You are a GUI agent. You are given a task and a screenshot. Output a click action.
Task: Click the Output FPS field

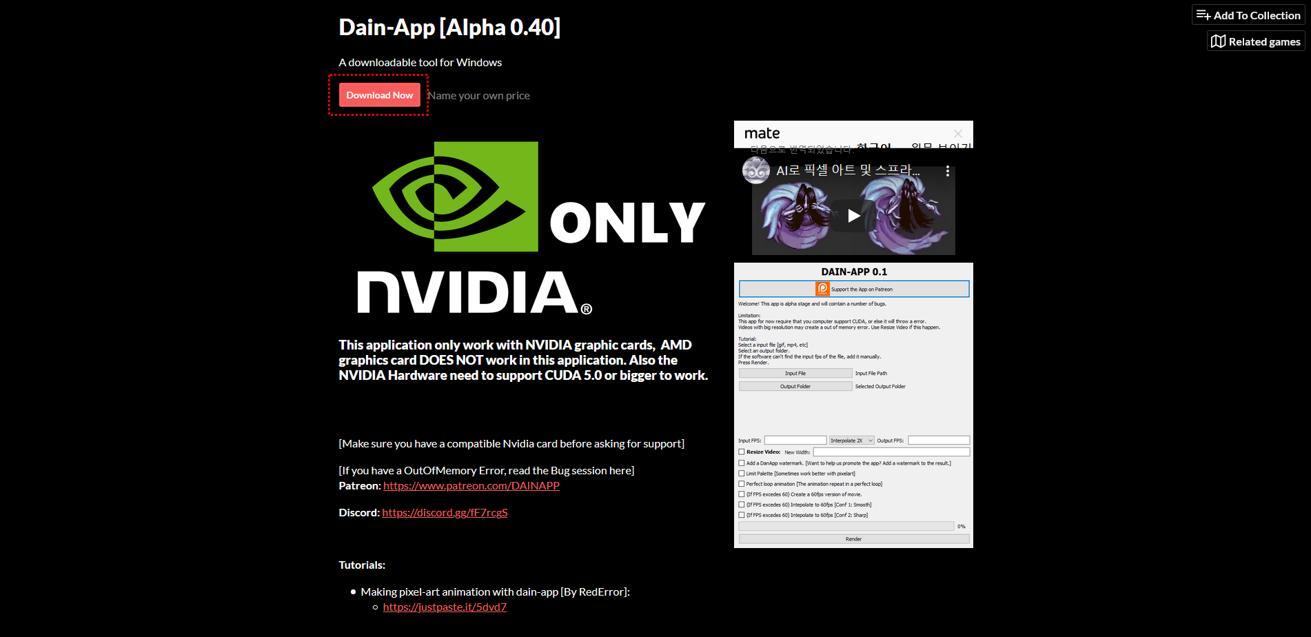(x=939, y=441)
